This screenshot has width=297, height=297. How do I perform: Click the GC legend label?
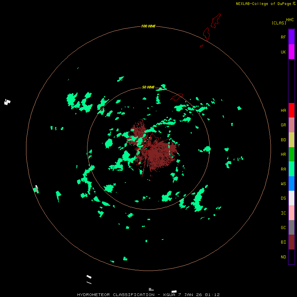[283, 228]
